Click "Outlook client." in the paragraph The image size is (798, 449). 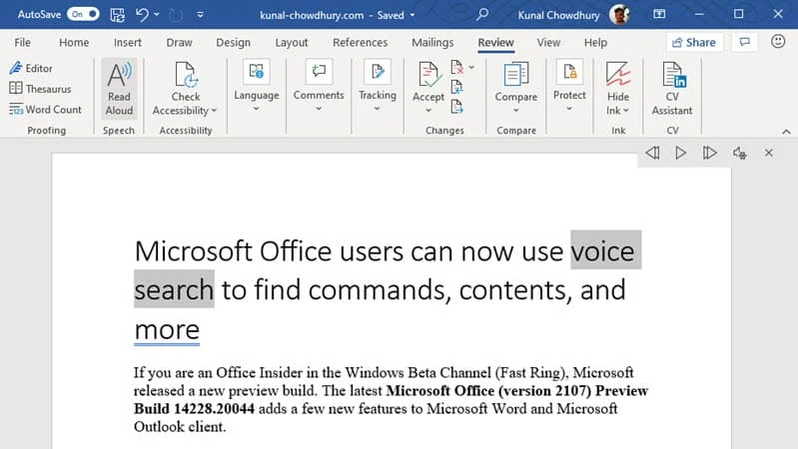coord(180,427)
